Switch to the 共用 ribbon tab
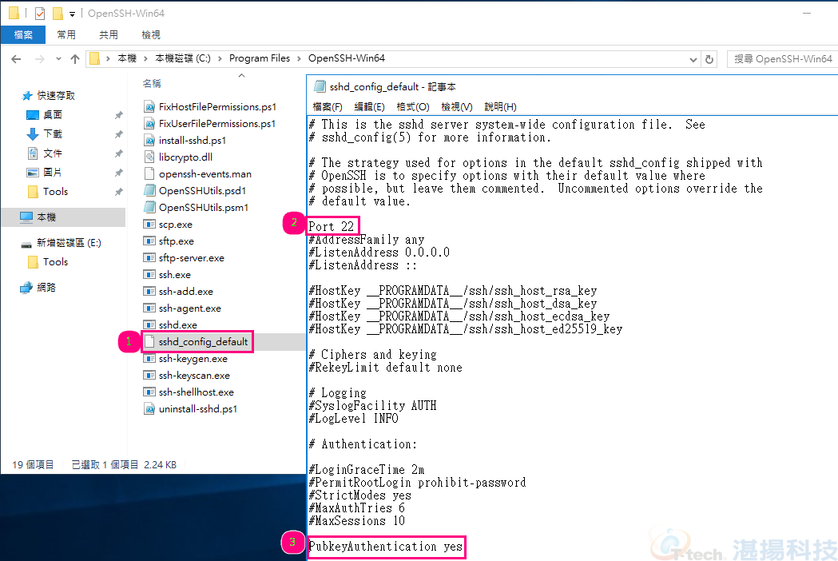 (109, 34)
